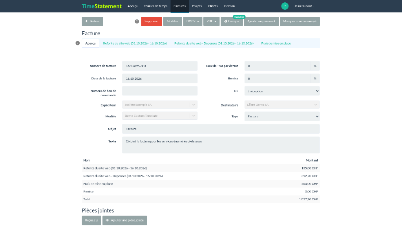Image resolution: width=402 pixels, height=232 pixels.
Task: Click the Modifier button
Action: coord(173,22)
